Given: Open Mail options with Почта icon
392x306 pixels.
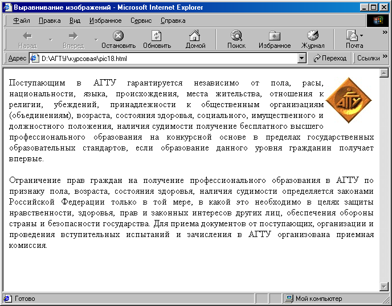Looking at the screenshot, I should 352,35.
